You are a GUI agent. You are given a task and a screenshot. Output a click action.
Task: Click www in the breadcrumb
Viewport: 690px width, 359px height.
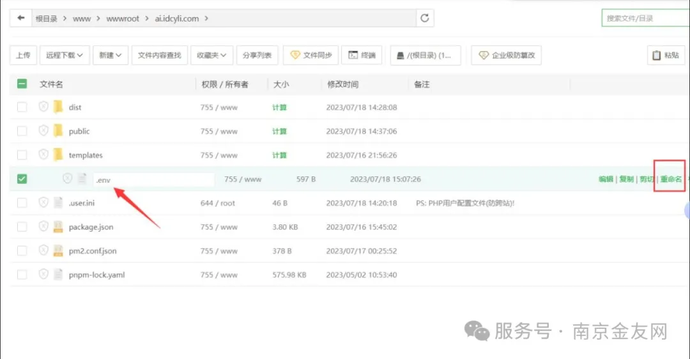81,19
